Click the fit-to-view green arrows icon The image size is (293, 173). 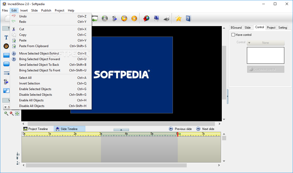coord(17,113)
